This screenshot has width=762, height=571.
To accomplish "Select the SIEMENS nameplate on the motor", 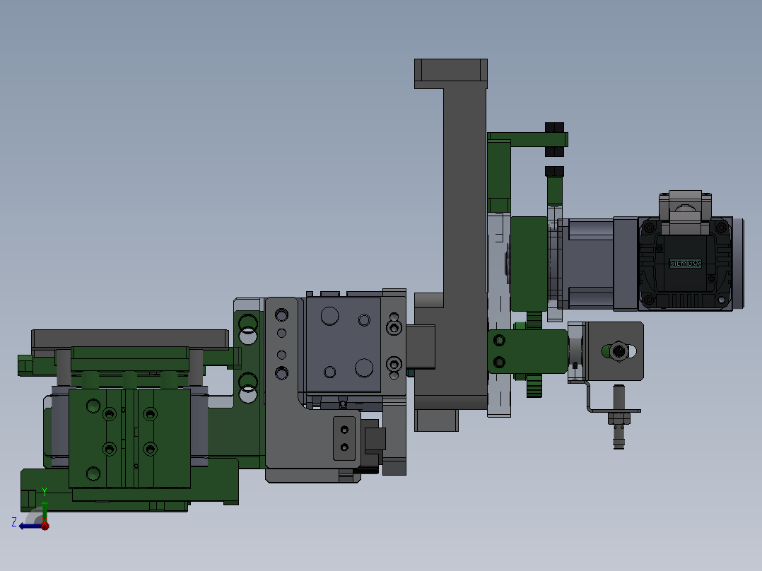I will (x=684, y=264).
